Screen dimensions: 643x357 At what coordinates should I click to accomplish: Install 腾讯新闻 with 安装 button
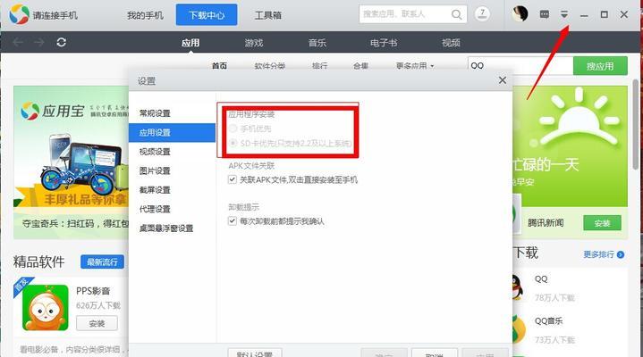click(x=602, y=223)
